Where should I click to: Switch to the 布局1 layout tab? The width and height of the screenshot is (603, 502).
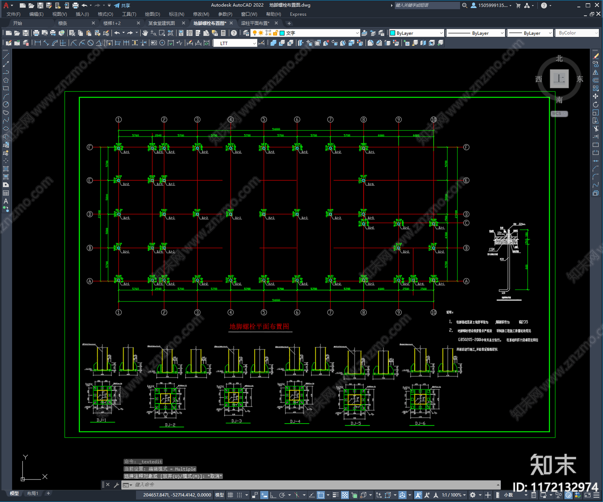(33, 493)
